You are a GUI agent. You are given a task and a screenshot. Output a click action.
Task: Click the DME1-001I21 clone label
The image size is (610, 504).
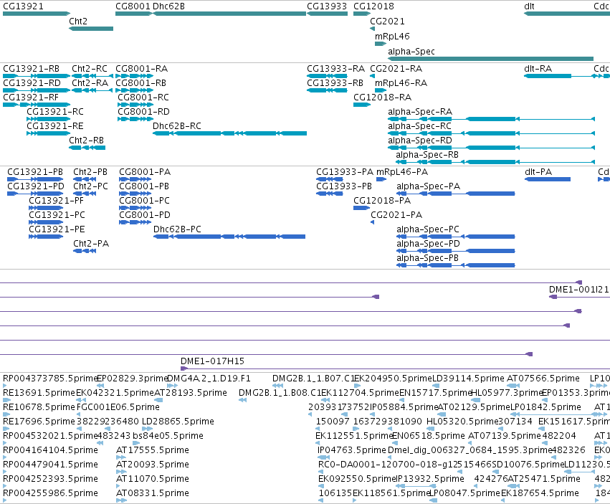pyautogui.click(x=579, y=290)
